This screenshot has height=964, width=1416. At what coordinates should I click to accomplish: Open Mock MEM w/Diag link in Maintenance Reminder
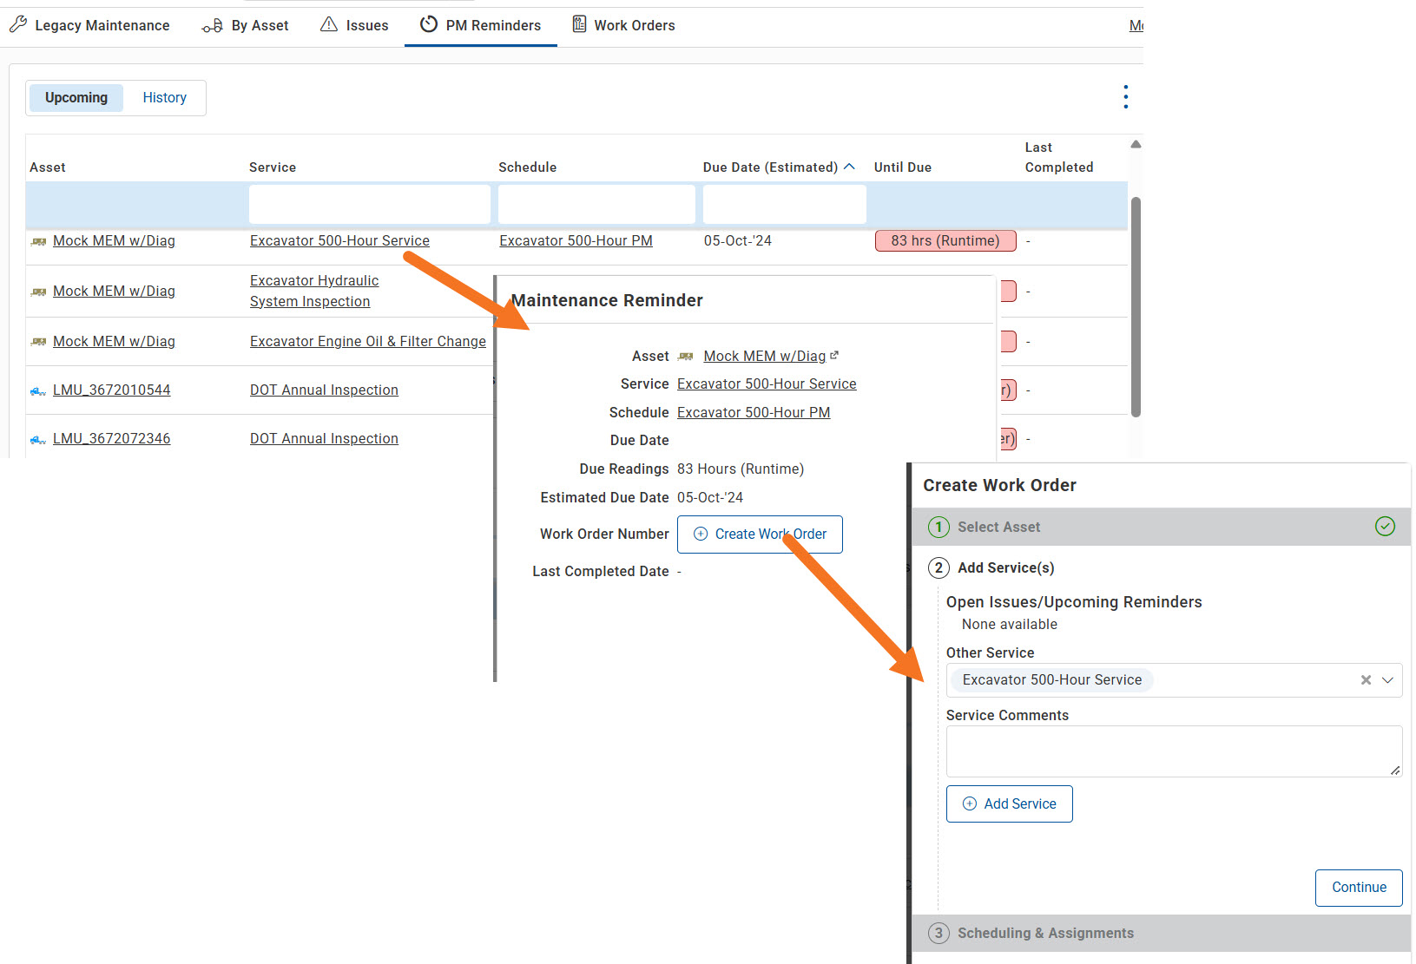765,357
